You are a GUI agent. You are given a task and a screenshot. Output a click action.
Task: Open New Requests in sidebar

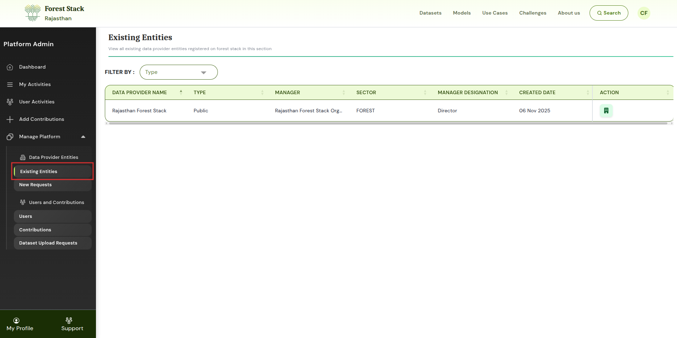click(36, 185)
